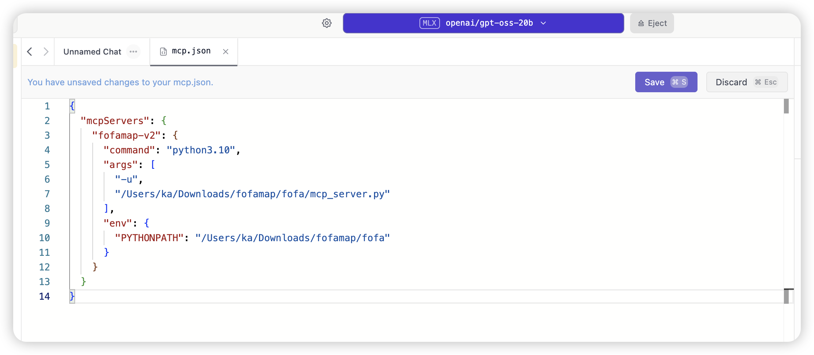
Task: Click the file icon on mcp.json tab
Action: (x=163, y=52)
